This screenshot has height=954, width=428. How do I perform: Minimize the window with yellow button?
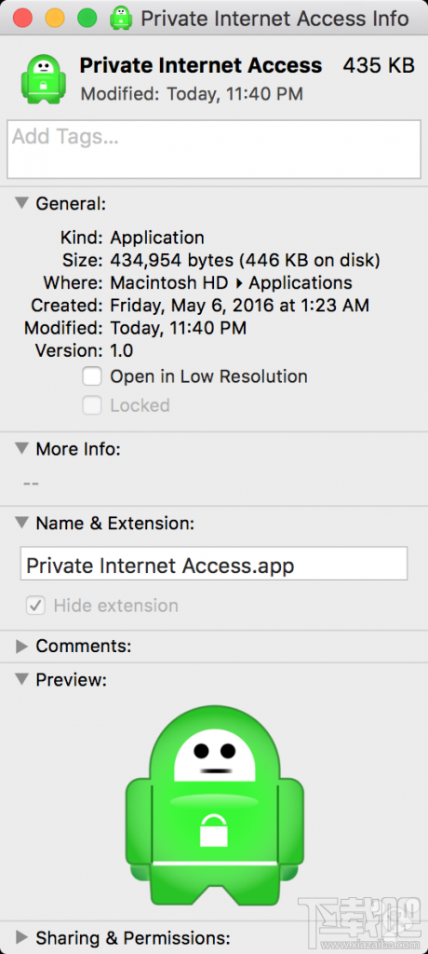[x=55, y=18]
